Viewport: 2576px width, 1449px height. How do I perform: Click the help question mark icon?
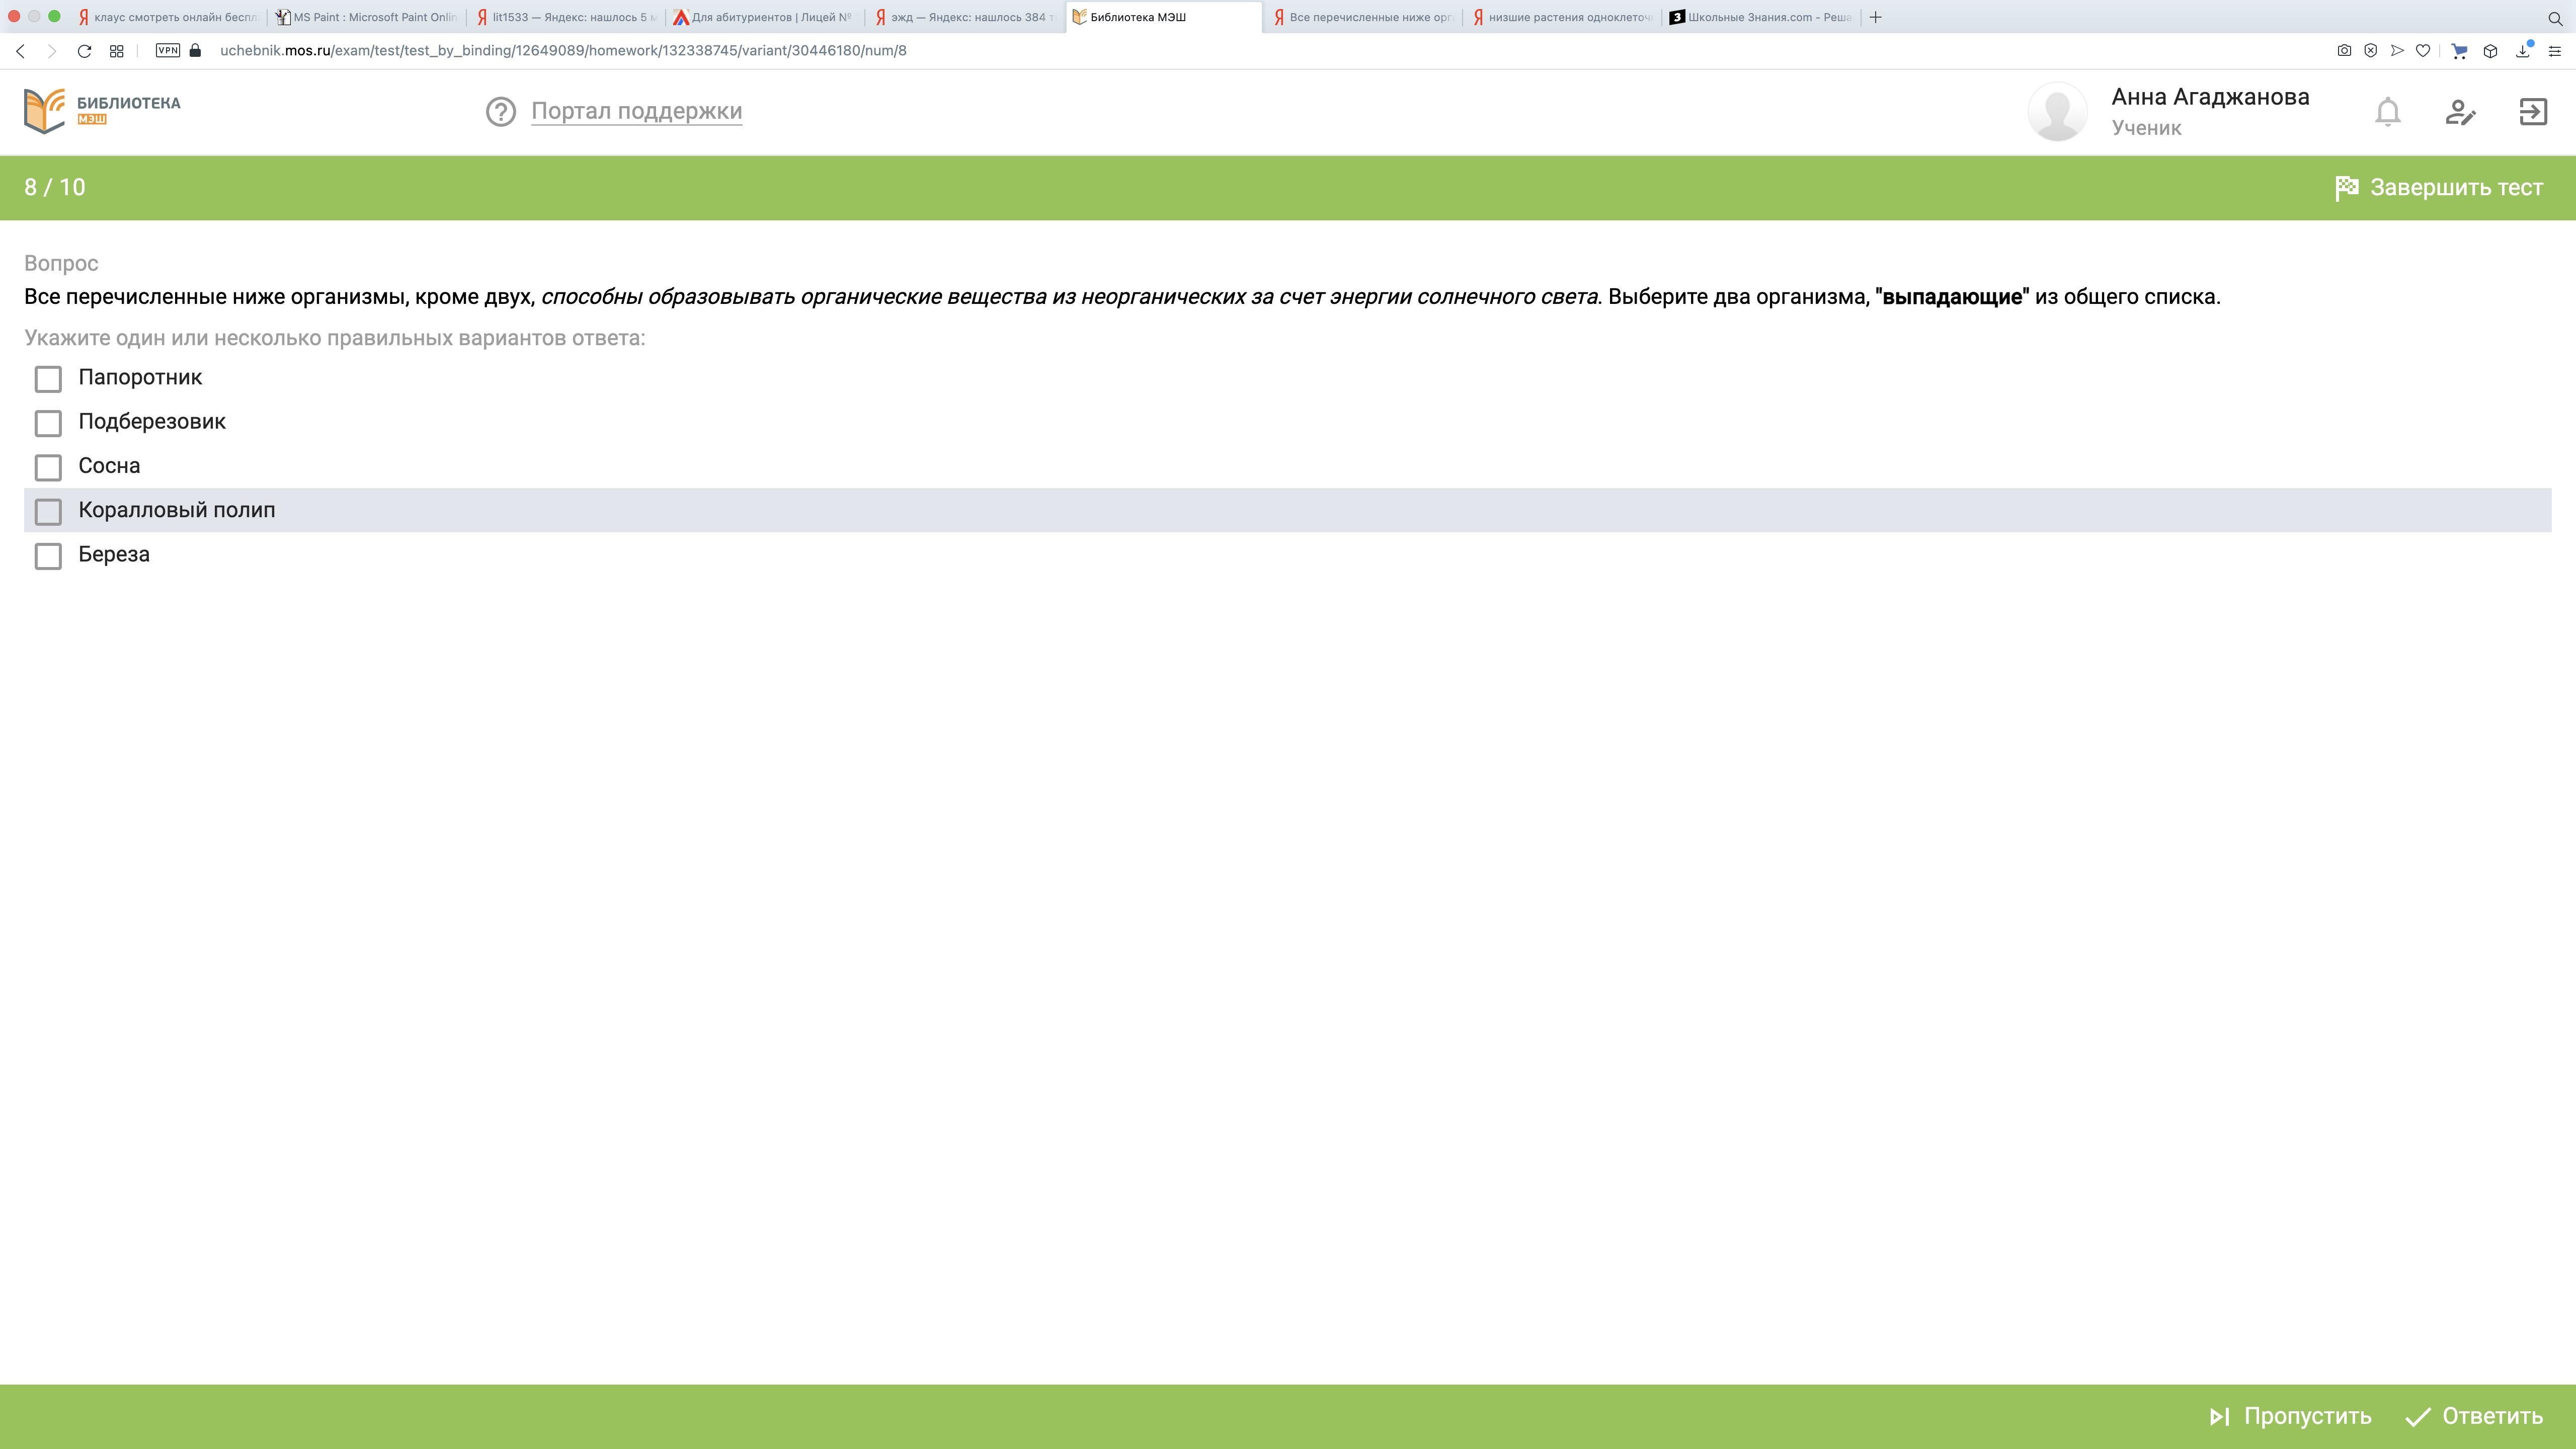pos(500,112)
